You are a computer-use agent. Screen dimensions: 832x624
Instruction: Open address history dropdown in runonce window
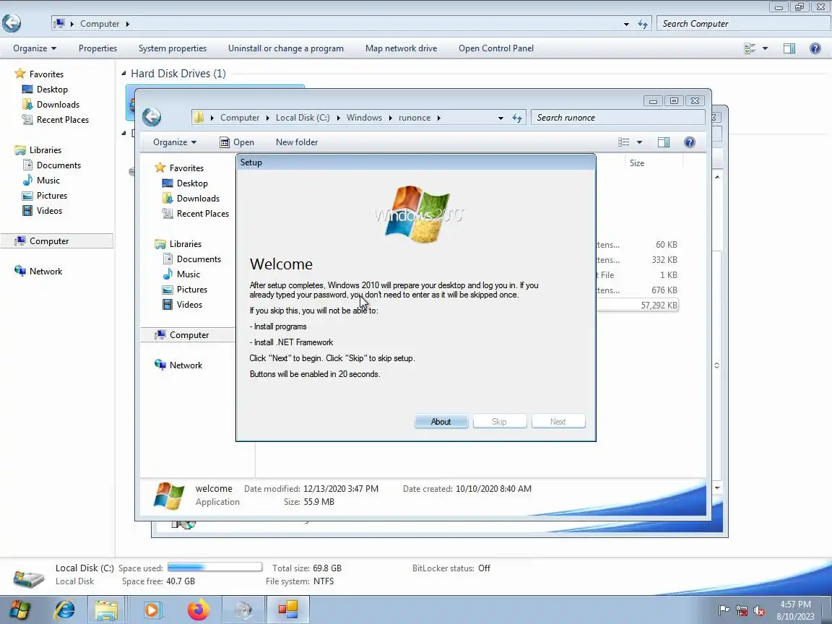click(x=500, y=118)
